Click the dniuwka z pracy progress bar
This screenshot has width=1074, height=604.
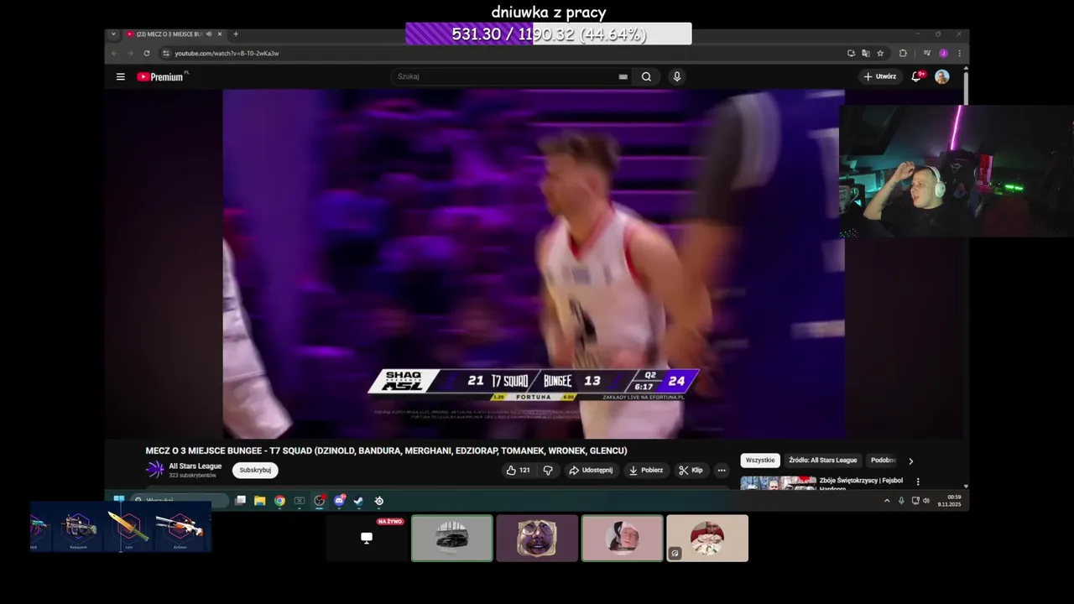549,34
